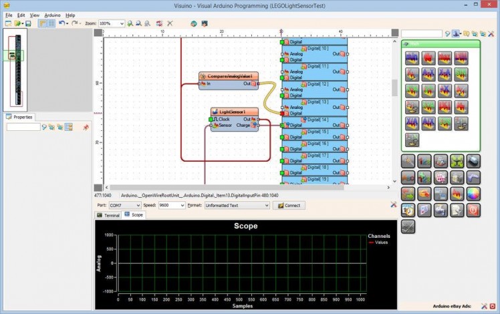Open the Zoom percentage dropdown
Viewport: 500px width, 314px height.
coord(121,23)
